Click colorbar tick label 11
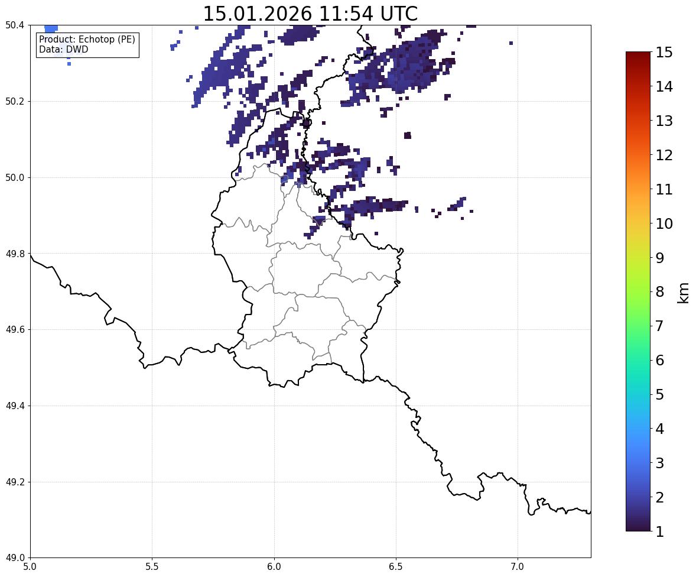The image size is (696, 577). [664, 189]
